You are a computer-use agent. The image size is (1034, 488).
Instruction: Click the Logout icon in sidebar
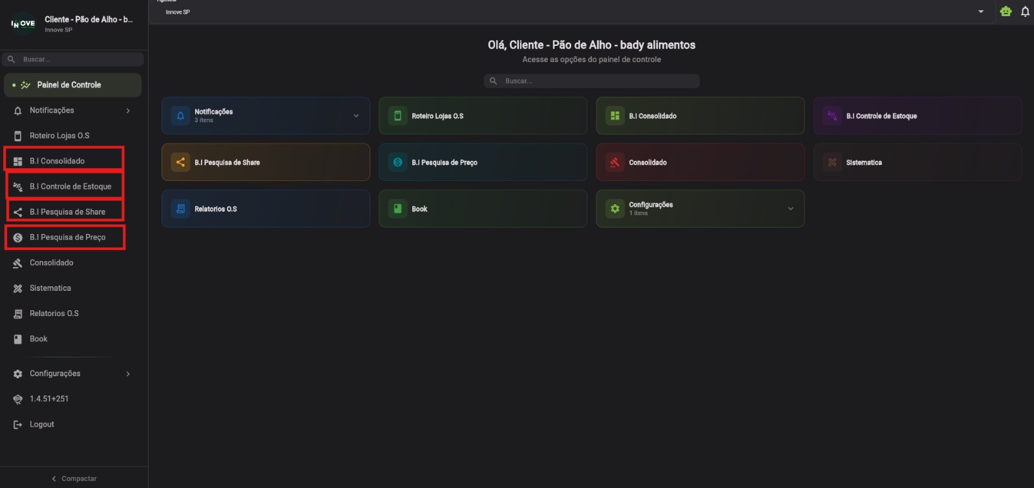17,425
